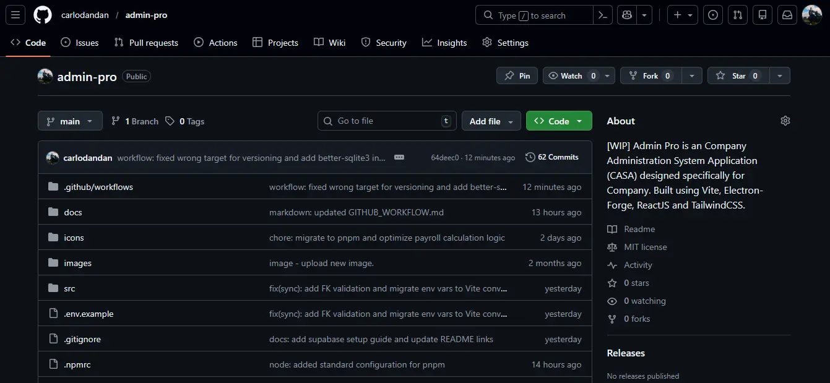Open the docs folder
The width and height of the screenshot is (830, 383).
[x=73, y=212]
